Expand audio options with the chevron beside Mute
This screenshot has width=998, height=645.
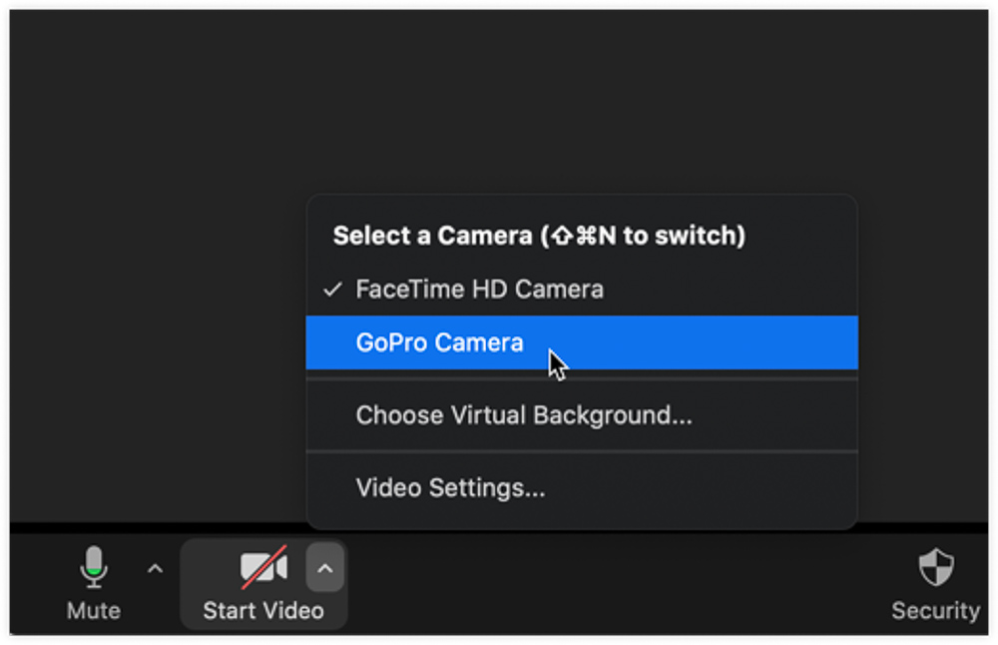coord(154,567)
